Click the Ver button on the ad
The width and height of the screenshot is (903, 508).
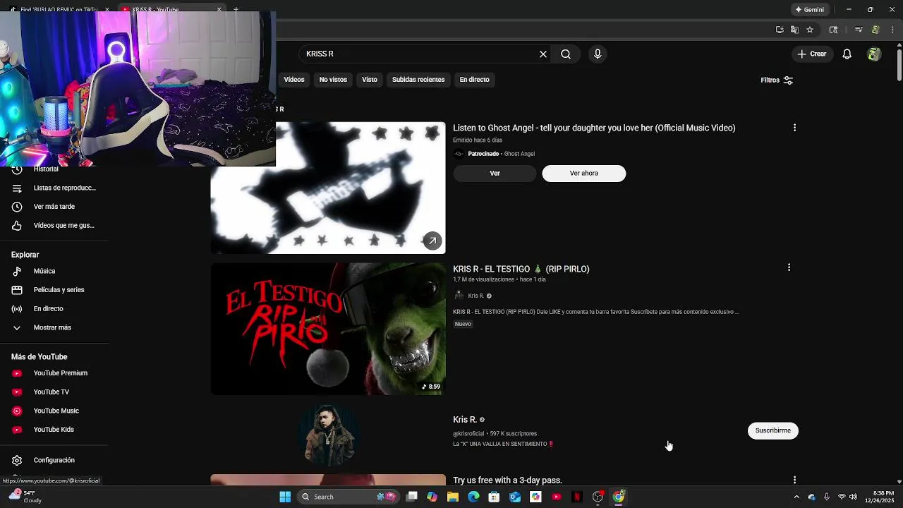point(495,174)
